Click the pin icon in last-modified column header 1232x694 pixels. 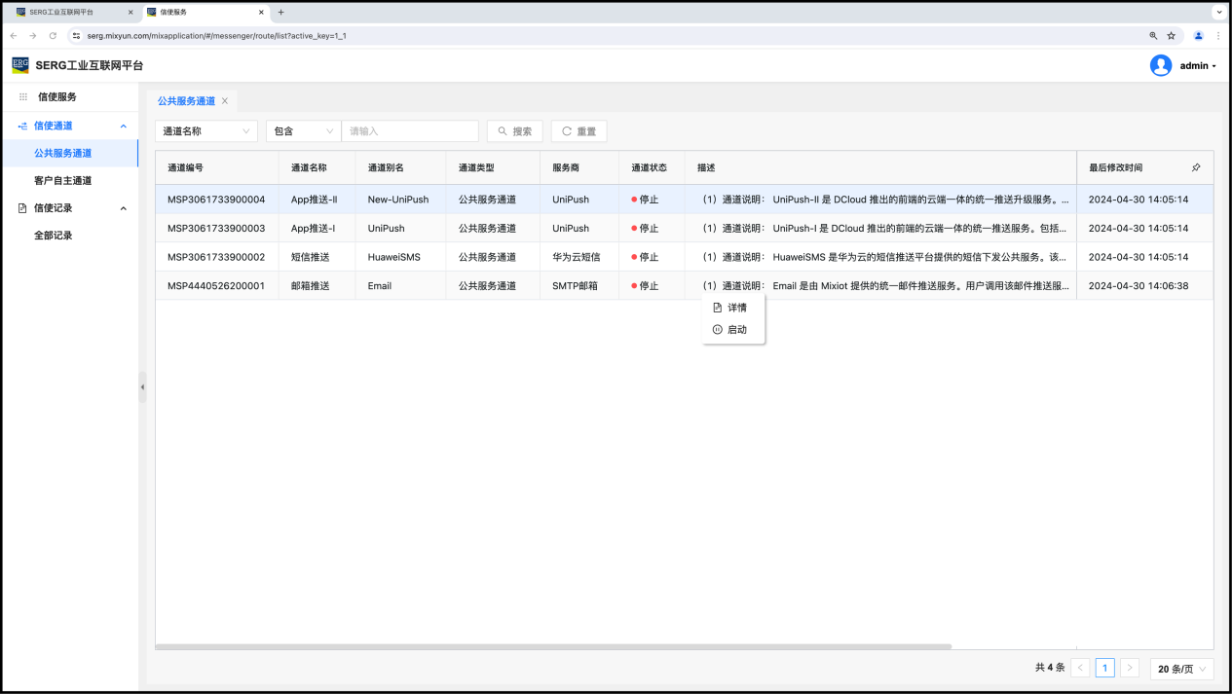pyautogui.click(x=1196, y=167)
